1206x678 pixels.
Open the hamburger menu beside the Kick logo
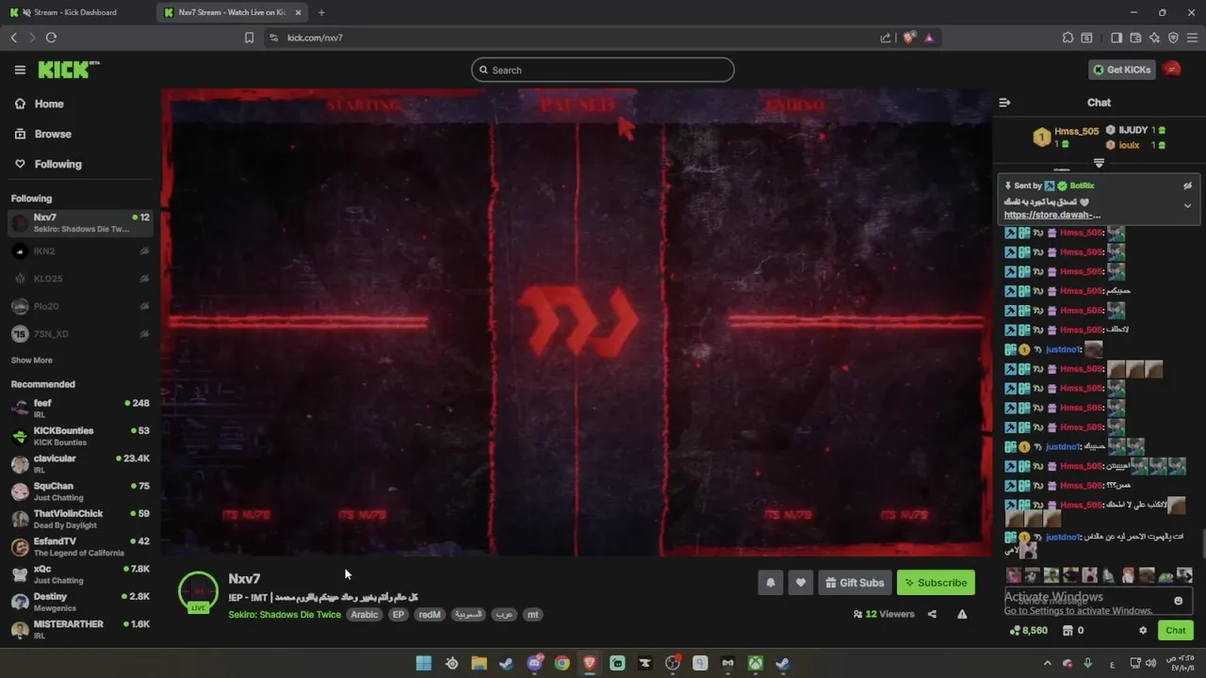tap(20, 70)
